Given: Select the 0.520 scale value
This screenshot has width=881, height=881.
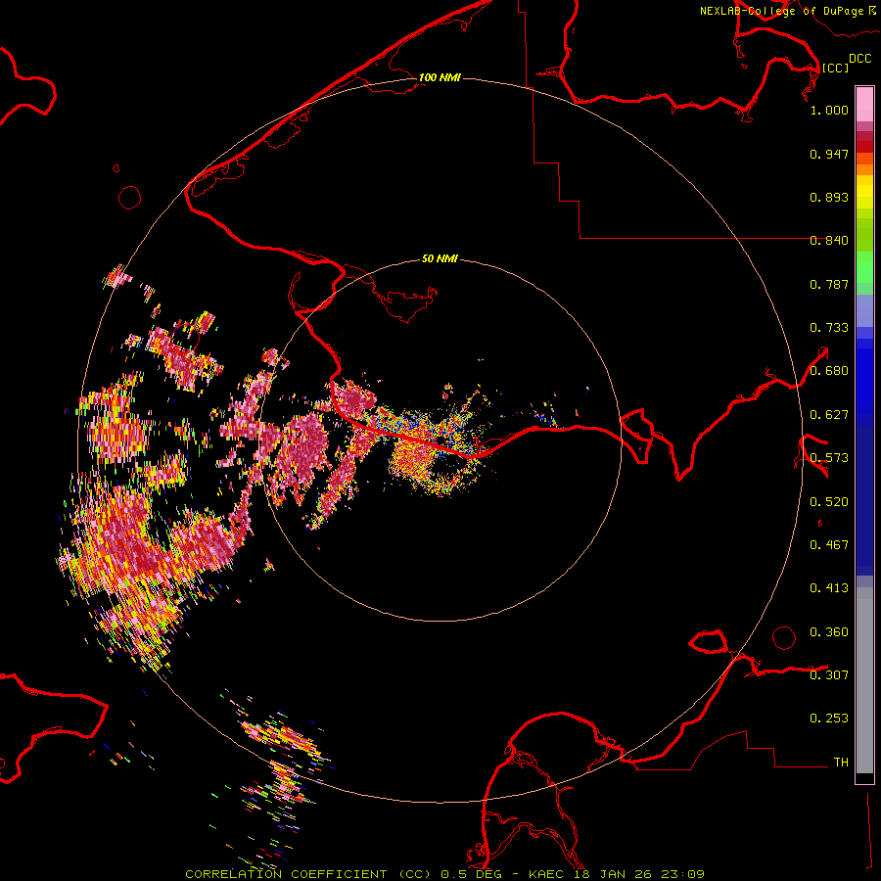Looking at the screenshot, I should pos(829,502).
